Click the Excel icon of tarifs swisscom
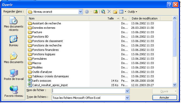The image size is (181, 103). click(30, 80)
